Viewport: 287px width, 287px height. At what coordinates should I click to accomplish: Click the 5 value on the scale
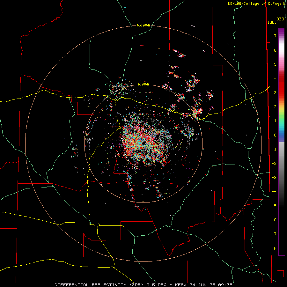[275, 64]
